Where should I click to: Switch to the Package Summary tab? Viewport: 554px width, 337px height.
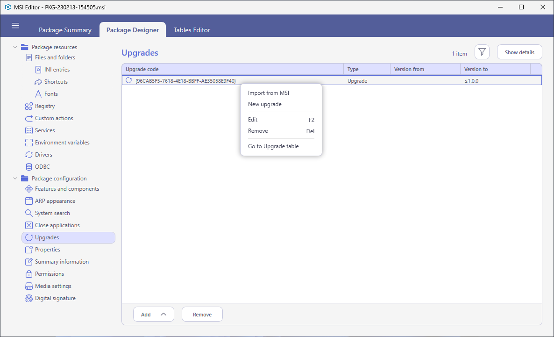point(65,30)
